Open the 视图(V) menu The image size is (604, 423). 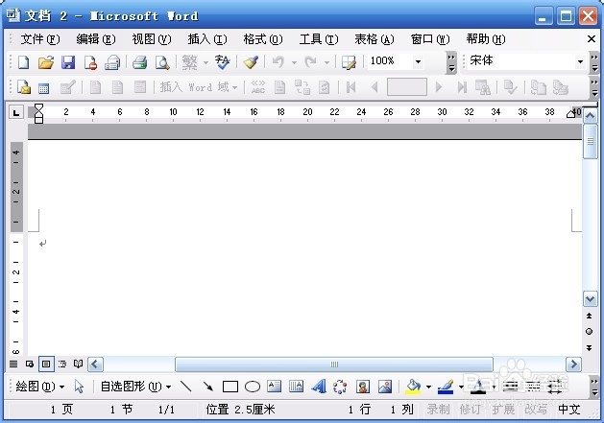coord(152,39)
